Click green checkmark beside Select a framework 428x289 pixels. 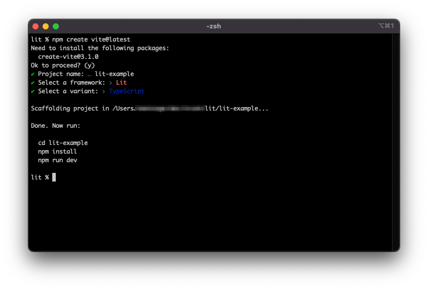click(x=33, y=83)
